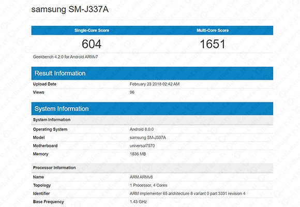The height and width of the screenshot is (207, 300).
Task: Select the gray 'System Information' subheader row
Action: point(152,120)
